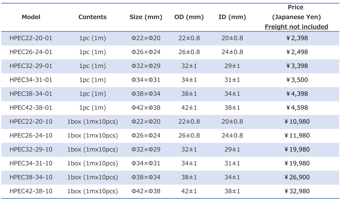Select the ¥32,980 price
This screenshot has width=340, height=200.
tap(297, 191)
